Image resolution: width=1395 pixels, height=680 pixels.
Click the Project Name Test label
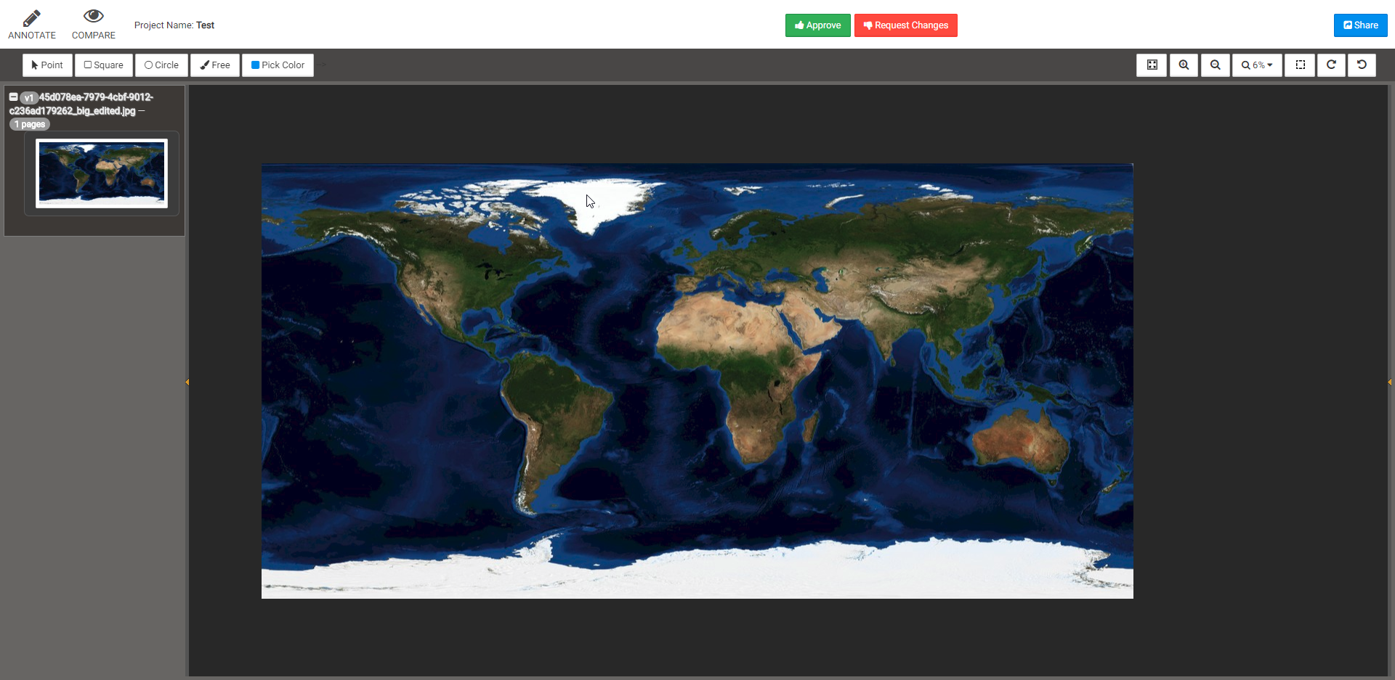[174, 25]
